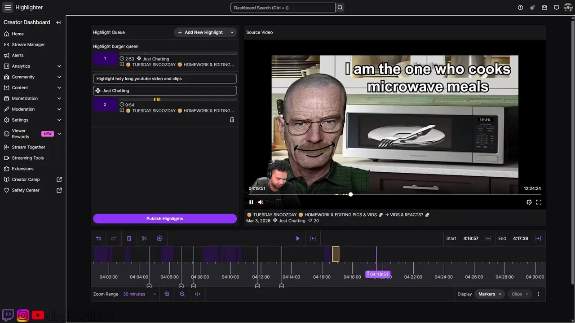Expand the Community menu
Screen dimensions: 575x323
(59, 77)
